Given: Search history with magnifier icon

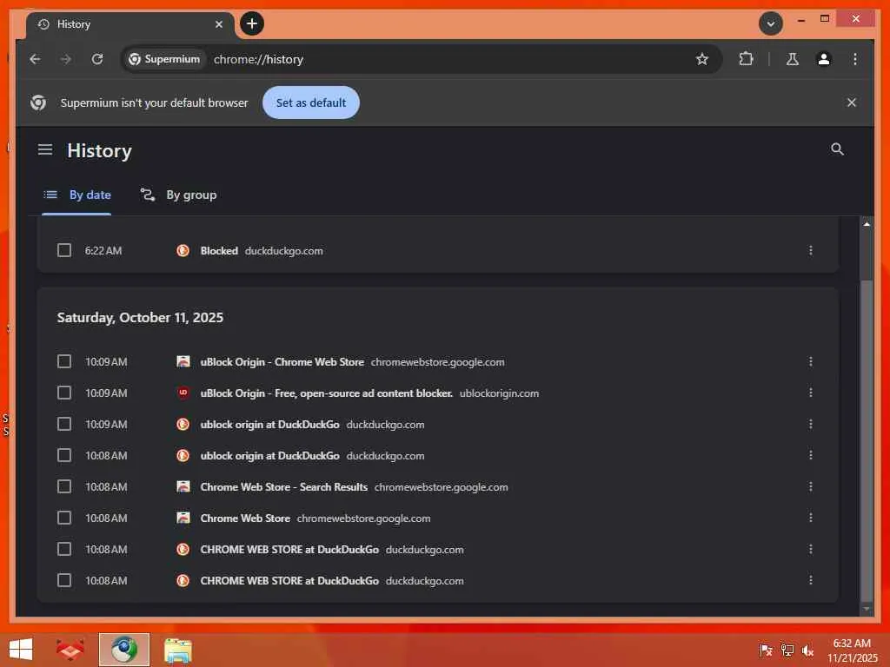Looking at the screenshot, I should (837, 149).
